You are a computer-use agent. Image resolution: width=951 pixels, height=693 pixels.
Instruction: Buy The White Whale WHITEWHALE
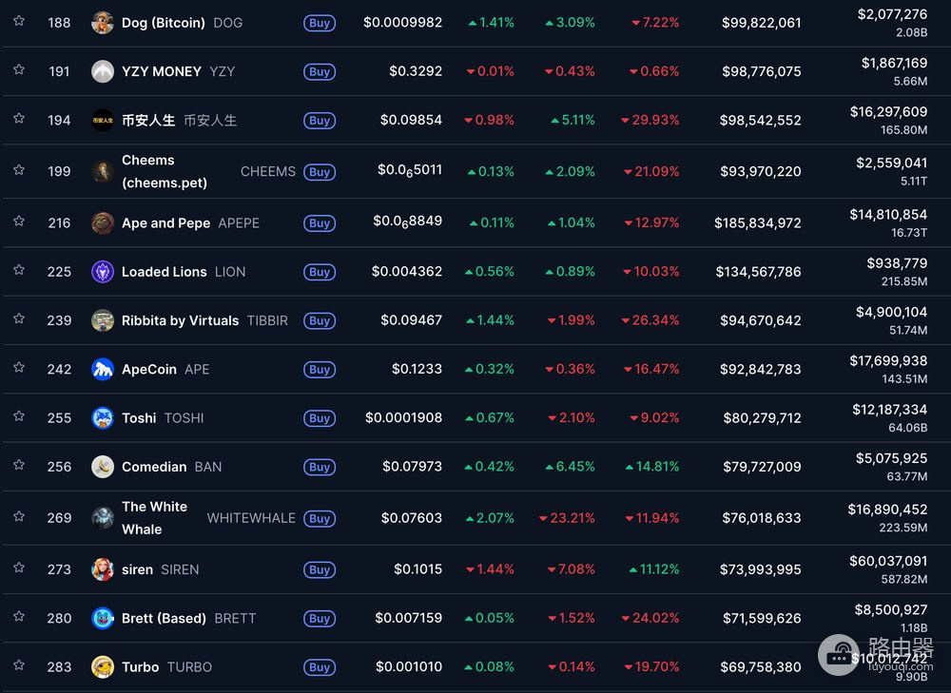click(x=320, y=518)
